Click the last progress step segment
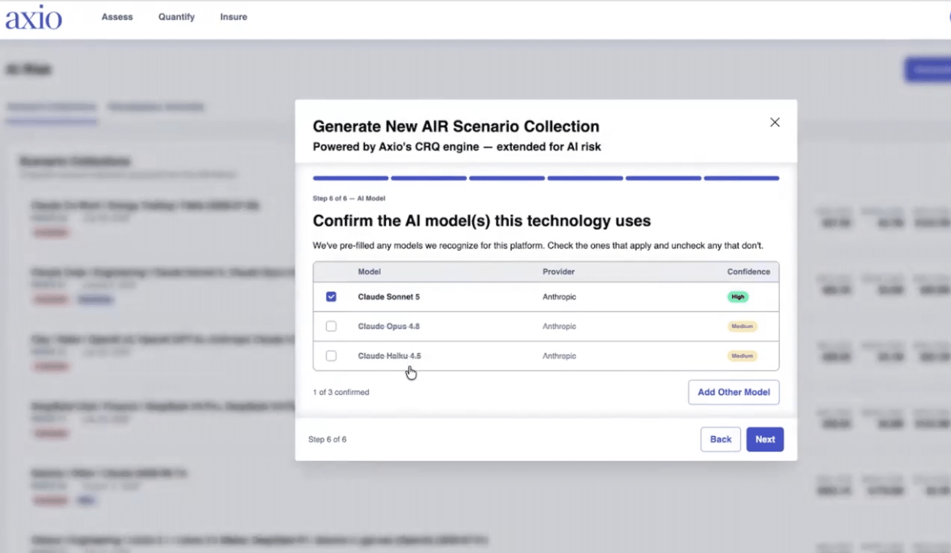Image resolution: width=951 pixels, height=553 pixels. pyautogui.click(x=741, y=178)
